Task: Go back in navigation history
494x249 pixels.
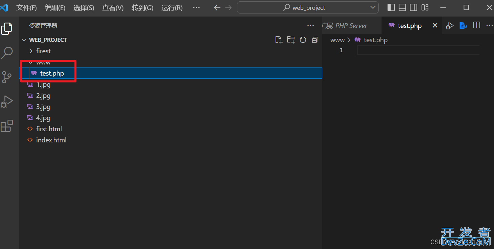Action: tap(217, 8)
